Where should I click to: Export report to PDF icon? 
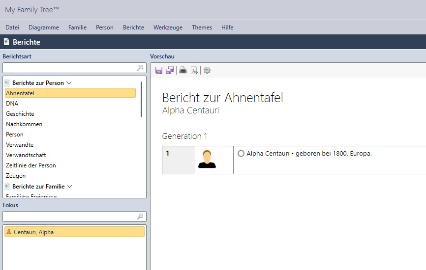(x=194, y=70)
